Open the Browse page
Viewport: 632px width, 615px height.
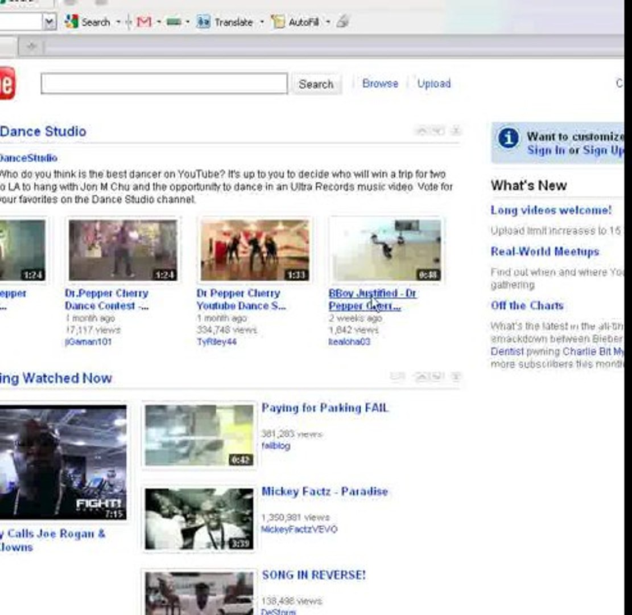[x=380, y=84]
